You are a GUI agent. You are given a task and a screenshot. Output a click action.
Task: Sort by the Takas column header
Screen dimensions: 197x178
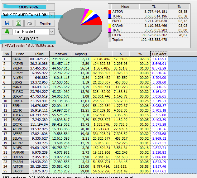[39, 54]
